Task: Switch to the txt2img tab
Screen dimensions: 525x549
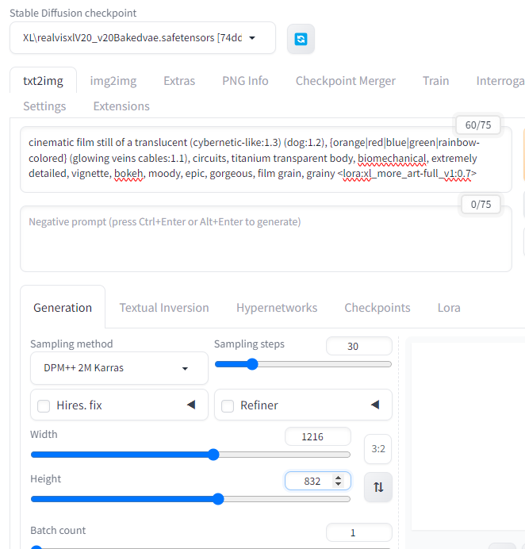Action: pyautogui.click(x=43, y=81)
